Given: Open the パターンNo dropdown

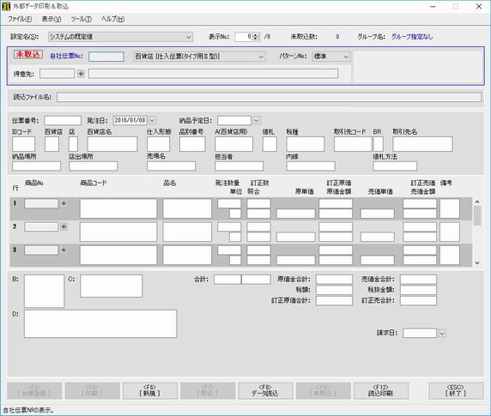Looking at the screenshot, I should tap(346, 57).
